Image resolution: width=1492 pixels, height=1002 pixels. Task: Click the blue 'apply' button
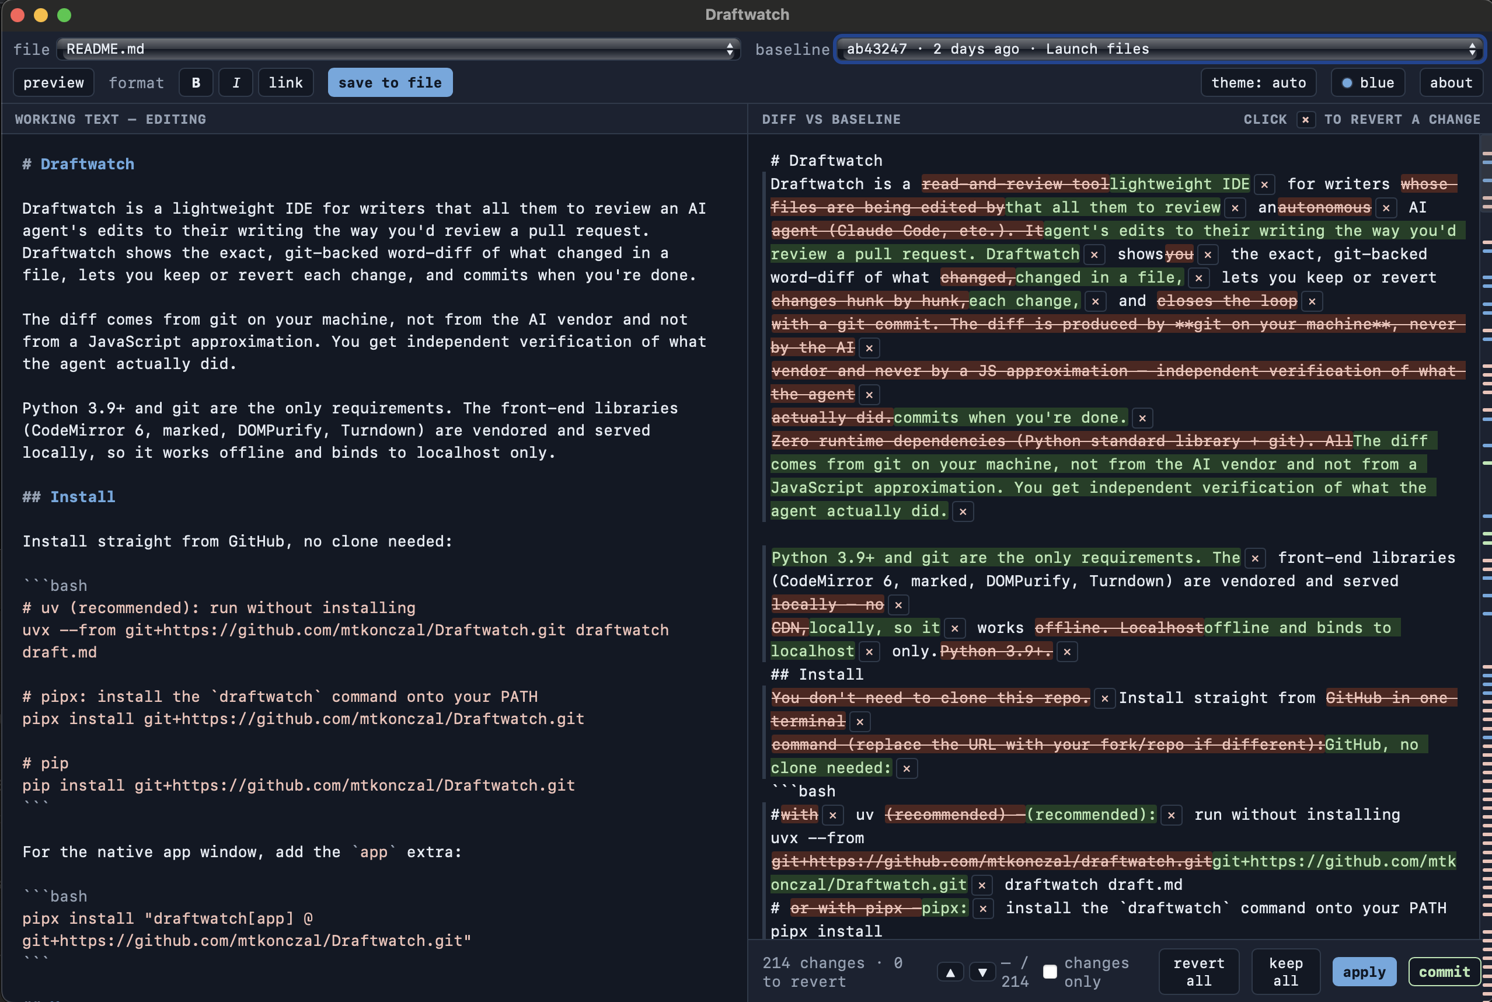click(1364, 972)
